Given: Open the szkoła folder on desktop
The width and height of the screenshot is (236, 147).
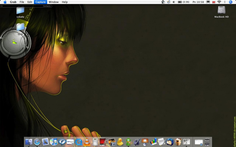Looking at the screenshot, I should (20, 11).
